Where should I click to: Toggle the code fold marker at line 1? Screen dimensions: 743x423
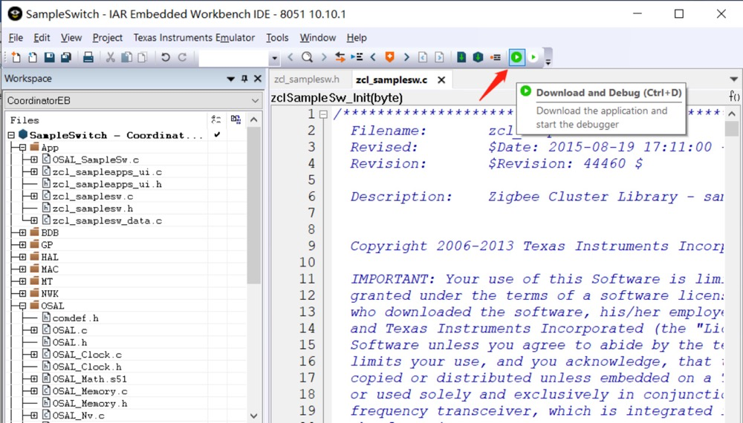[323, 114]
